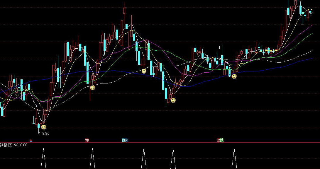Click the last XG spike in the sub-chart

(x=234, y=159)
